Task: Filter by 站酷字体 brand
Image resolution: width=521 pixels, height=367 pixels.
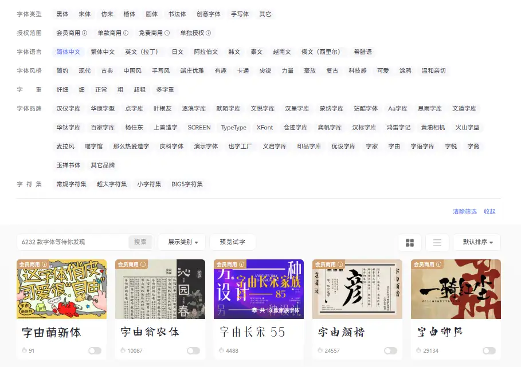Action: (x=366, y=109)
